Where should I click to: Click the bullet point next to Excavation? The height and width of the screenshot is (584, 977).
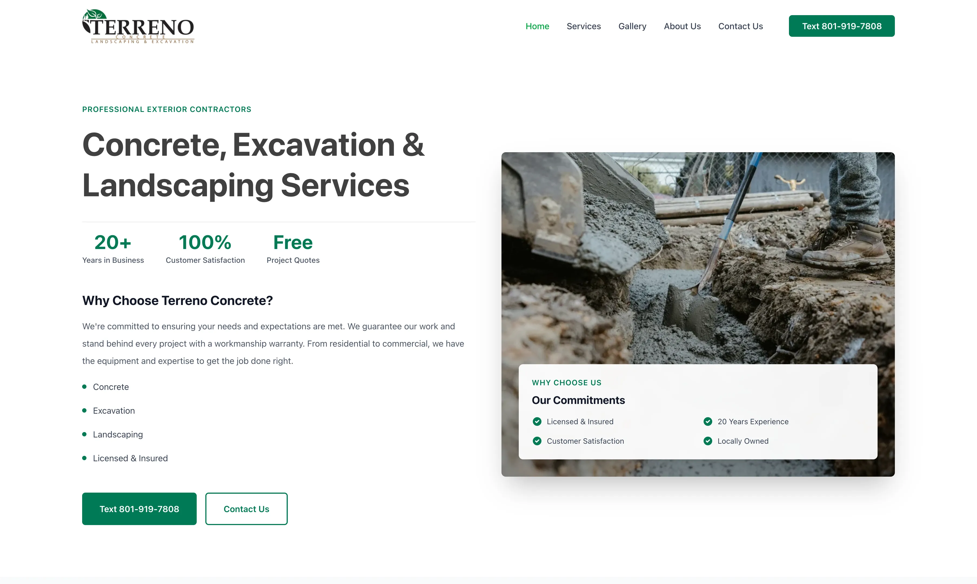[85, 410]
